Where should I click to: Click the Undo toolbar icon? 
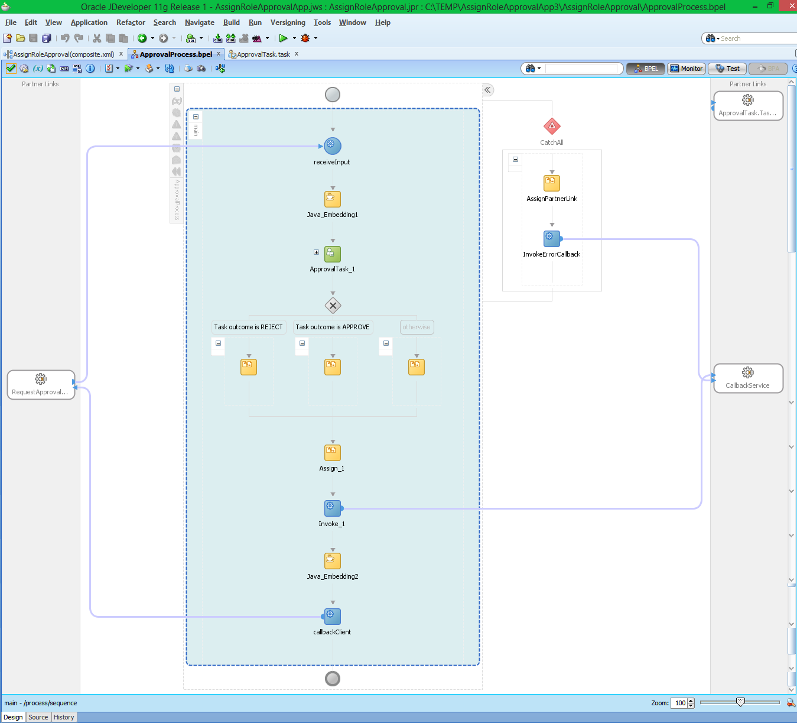[x=65, y=38]
